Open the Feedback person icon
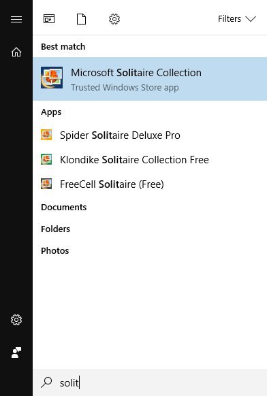The height and width of the screenshot is (396, 267). point(16,352)
